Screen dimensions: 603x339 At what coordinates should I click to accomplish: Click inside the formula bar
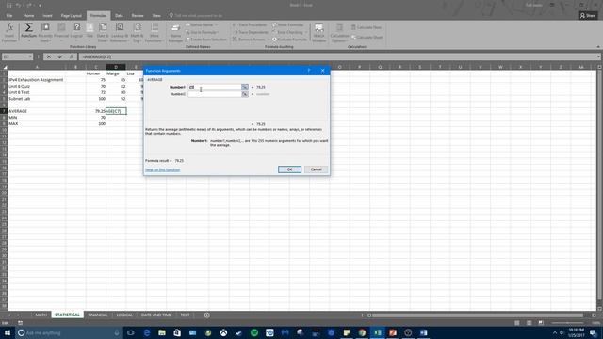338,56
